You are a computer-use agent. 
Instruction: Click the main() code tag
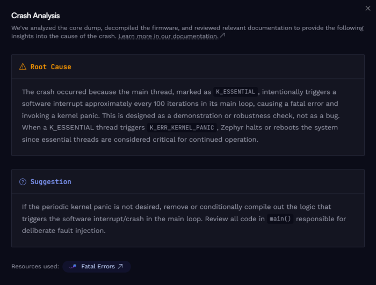pos(280,219)
